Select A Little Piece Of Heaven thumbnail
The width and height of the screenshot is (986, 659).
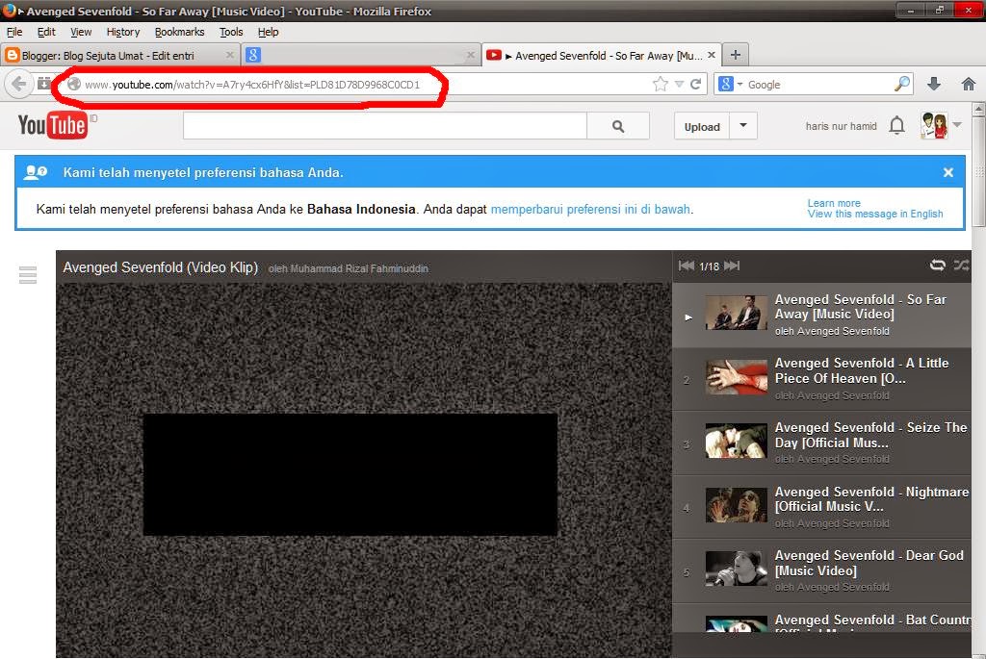pyautogui.click(x=736, y=377)
